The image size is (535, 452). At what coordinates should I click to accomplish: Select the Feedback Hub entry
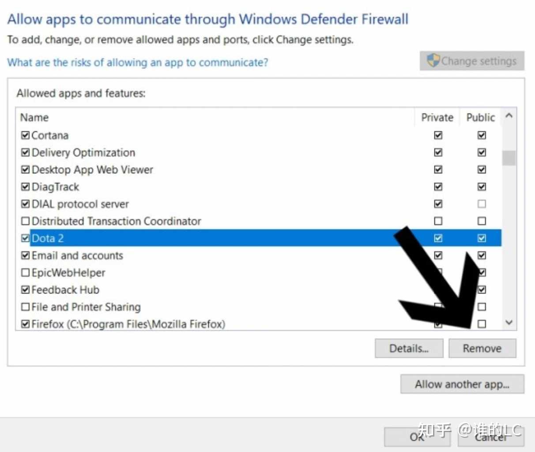click(x=65, y=290)
